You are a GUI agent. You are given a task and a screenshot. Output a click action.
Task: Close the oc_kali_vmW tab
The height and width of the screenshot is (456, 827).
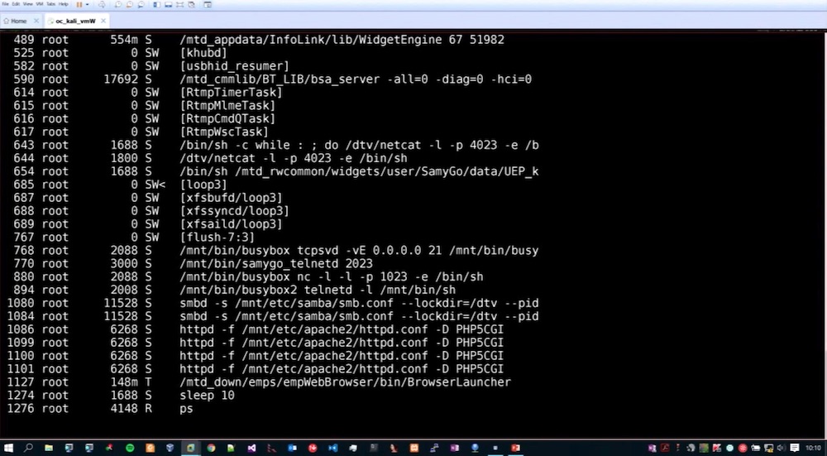103,21
